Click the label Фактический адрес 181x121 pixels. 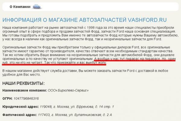coord(20,115)
